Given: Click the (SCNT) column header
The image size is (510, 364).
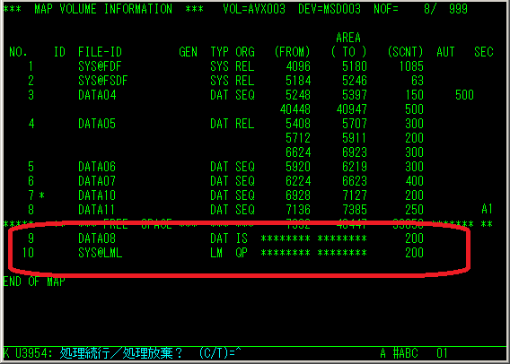Looking at the screenshot, I should [405, 52].
